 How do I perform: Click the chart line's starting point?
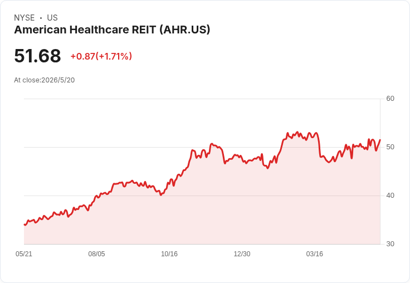25,225
